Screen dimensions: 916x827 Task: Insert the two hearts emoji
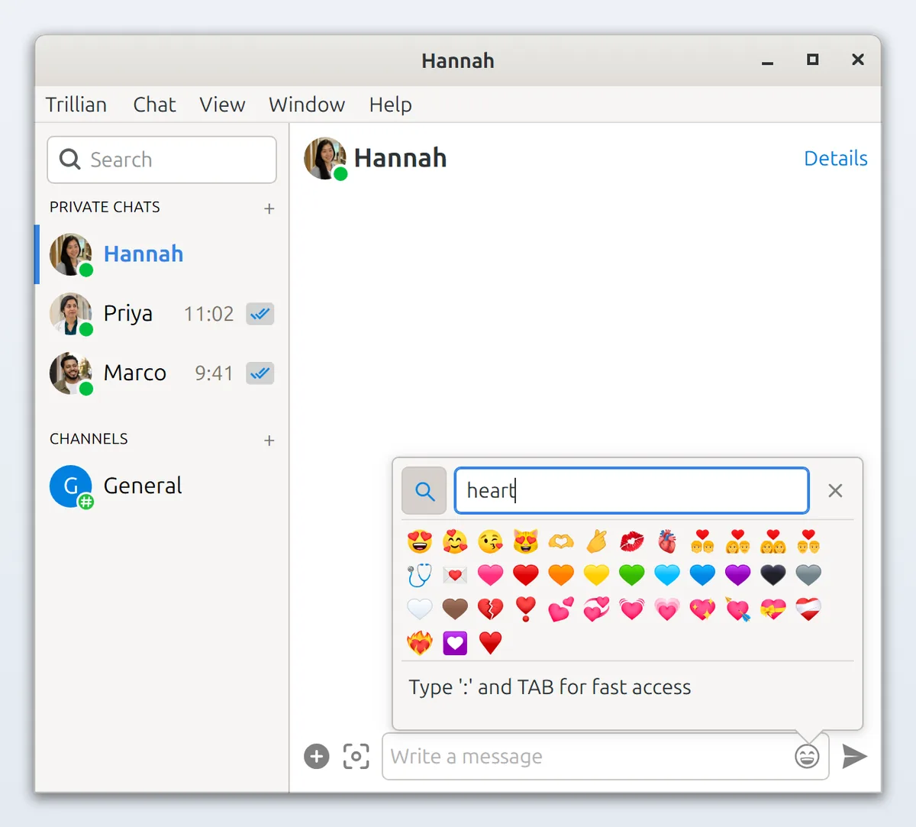pyautogui.click(x=561, y=609)
